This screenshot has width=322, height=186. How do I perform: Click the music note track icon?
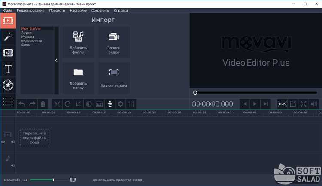pos(8,158)
